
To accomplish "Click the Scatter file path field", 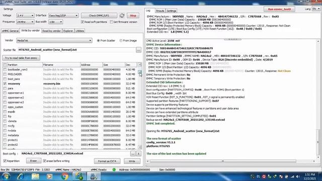I will (76, 50).
